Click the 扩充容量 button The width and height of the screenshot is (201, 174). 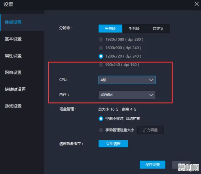150,130
